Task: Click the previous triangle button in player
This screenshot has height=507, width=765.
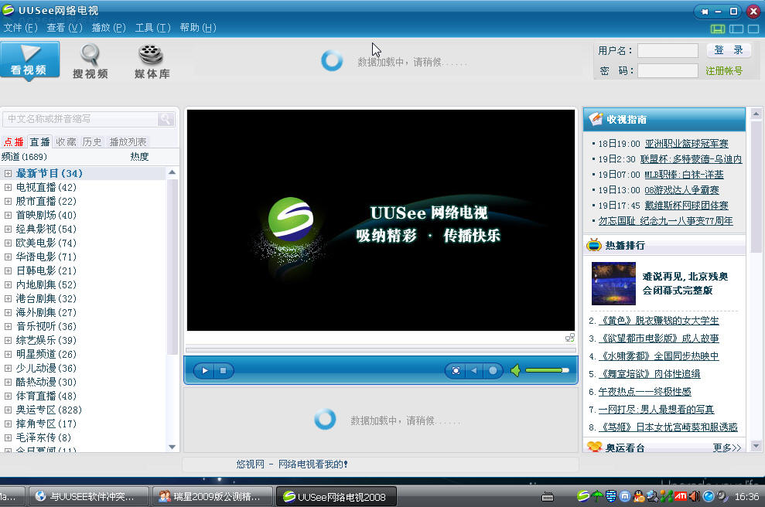Action: point(473,370)
